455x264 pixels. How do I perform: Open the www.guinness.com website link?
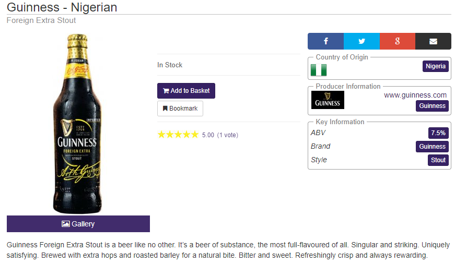point(415,95)
